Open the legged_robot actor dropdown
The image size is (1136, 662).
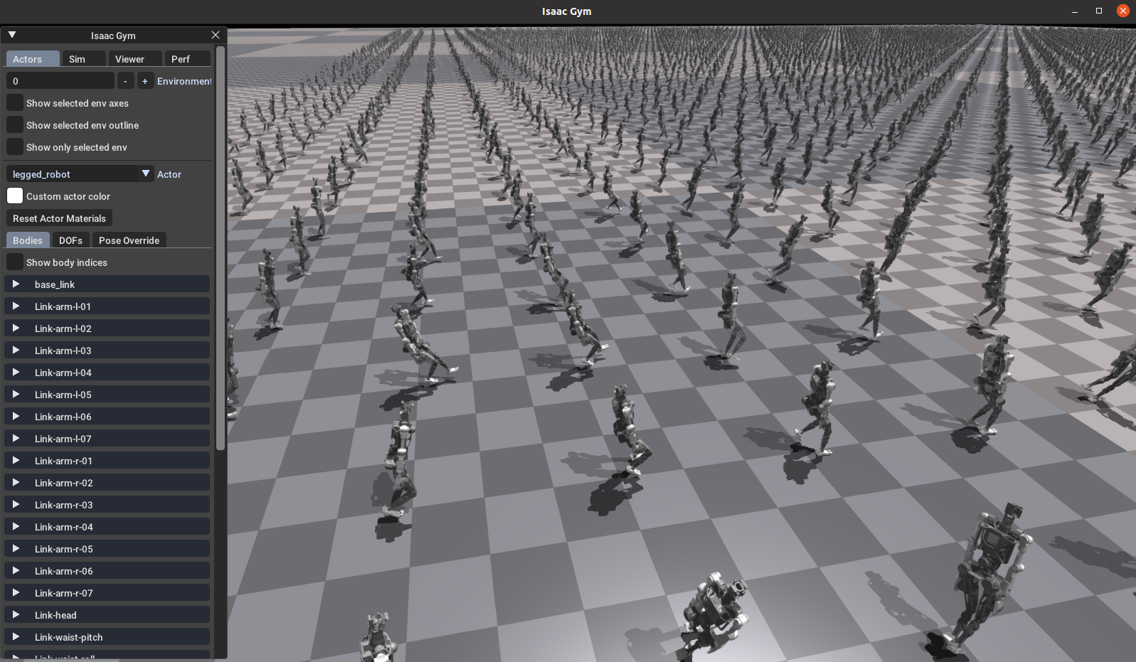[x=80, y=174]
